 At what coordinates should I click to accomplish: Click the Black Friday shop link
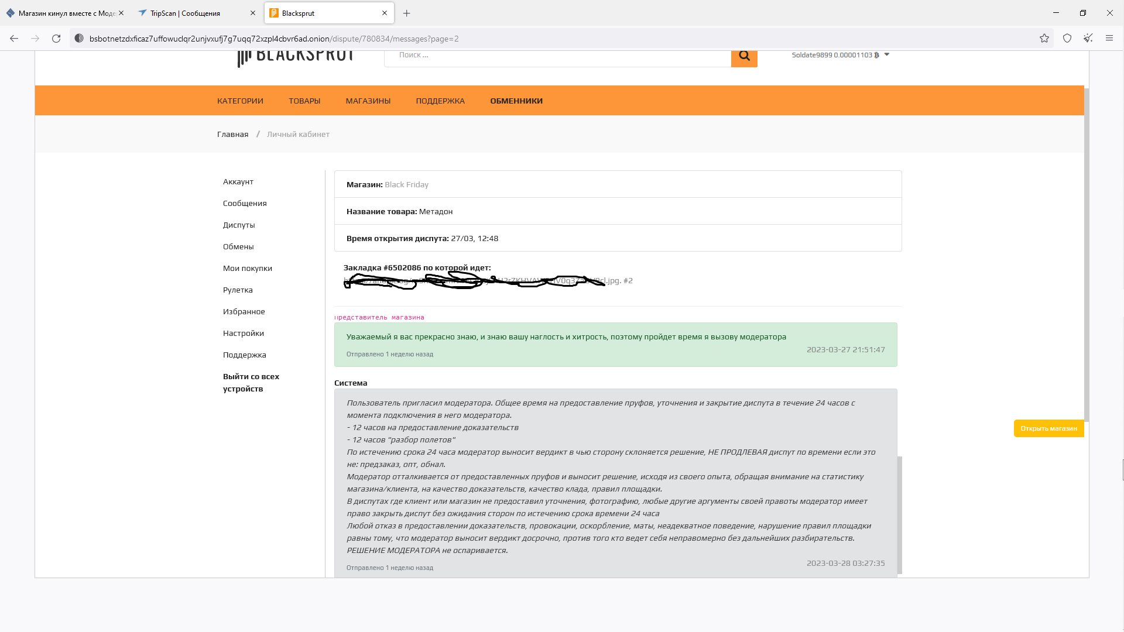(406, 184)
